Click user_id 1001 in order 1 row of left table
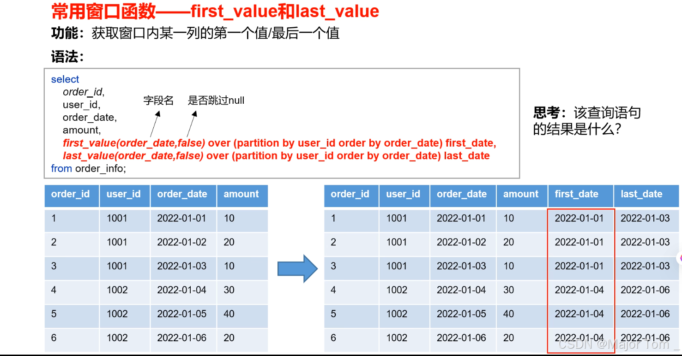Screen dimensions: 682x356 pyautogui.click(x=117, y=219)
